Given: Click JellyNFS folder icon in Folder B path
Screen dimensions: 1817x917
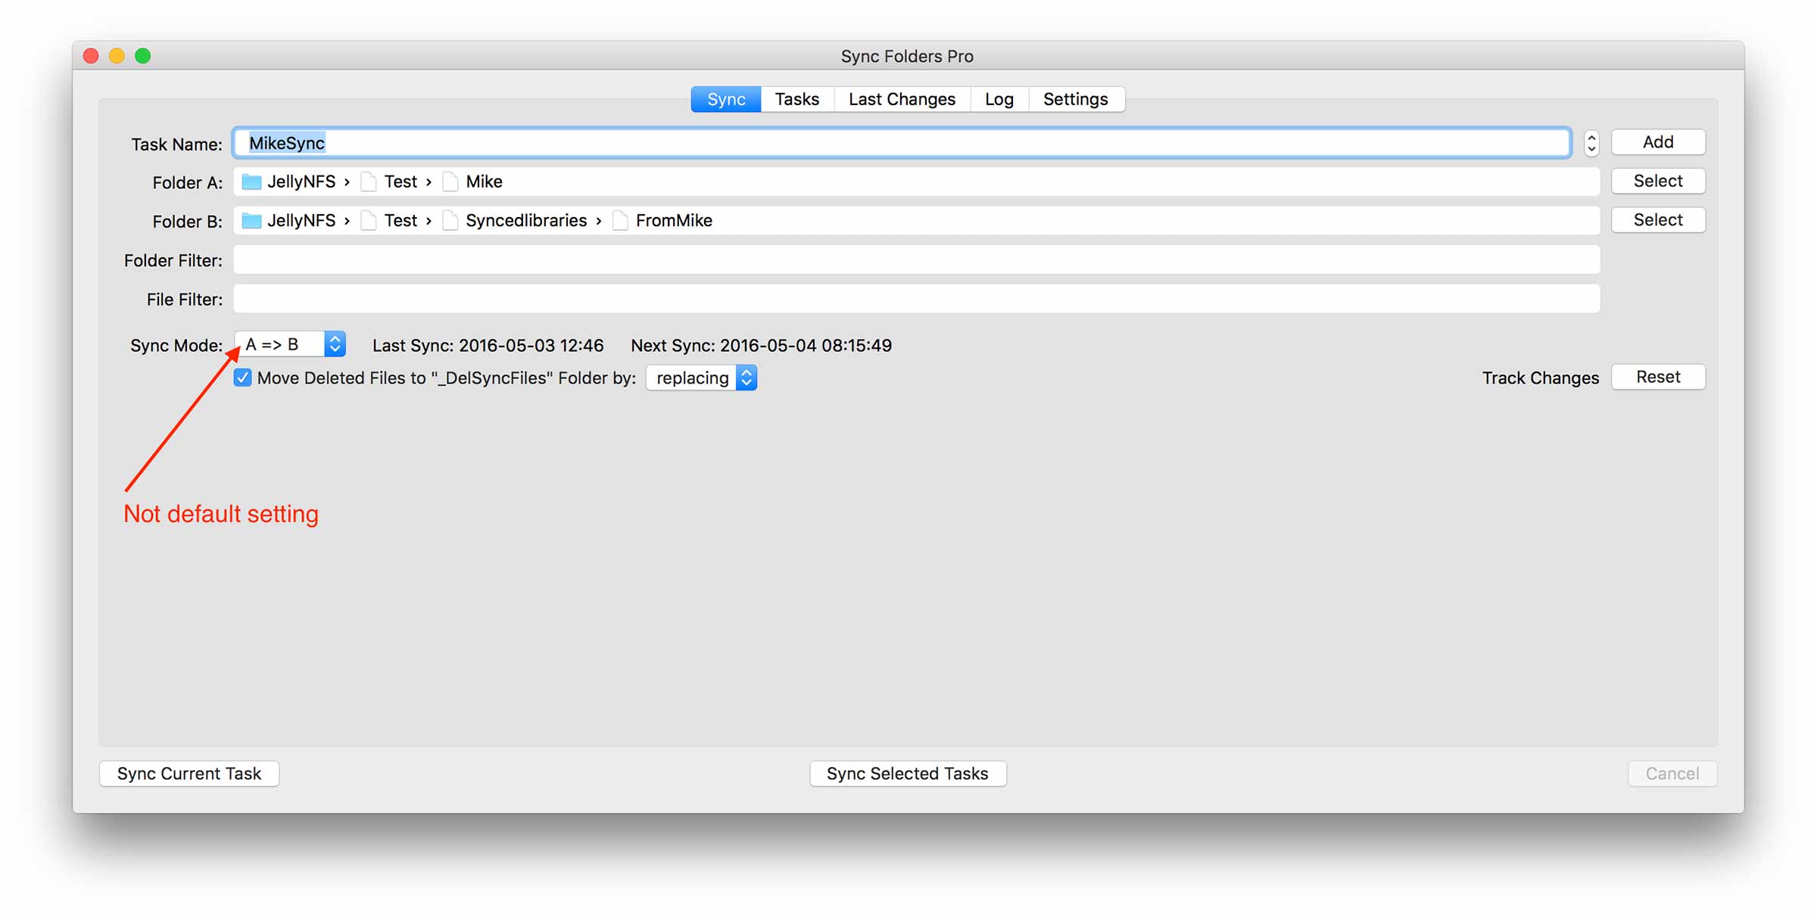Looking at the screenshot, I should pos(251,221).
